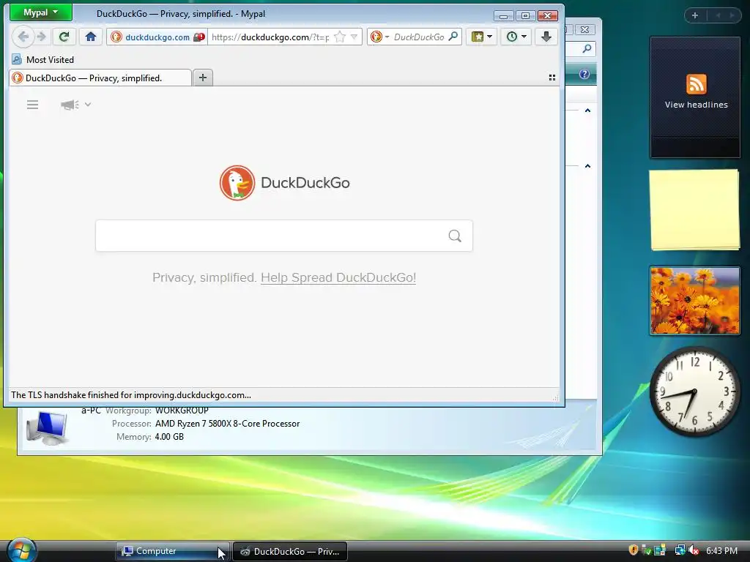Choose search engine from DuckDuckGo dropdown

tap(380, 37)
